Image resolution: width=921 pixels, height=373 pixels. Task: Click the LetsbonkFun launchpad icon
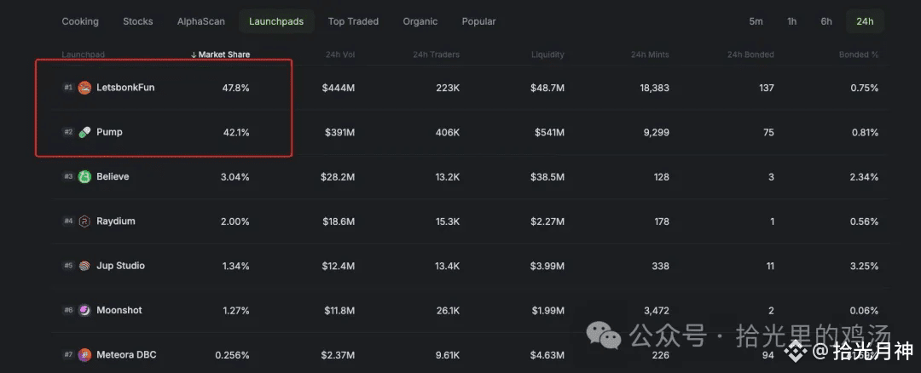[x=84, y=88]
